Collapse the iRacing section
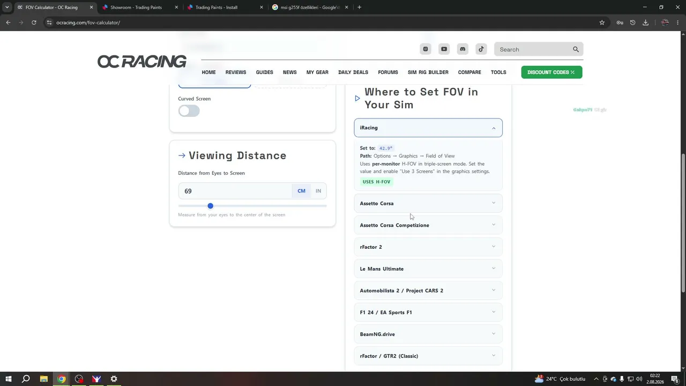Screen dimensions: 686x386 (x=428, y=128)
